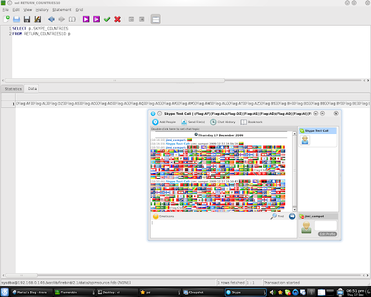
Task: Switch to KSnapshot taskbar item
Action: 202,292
